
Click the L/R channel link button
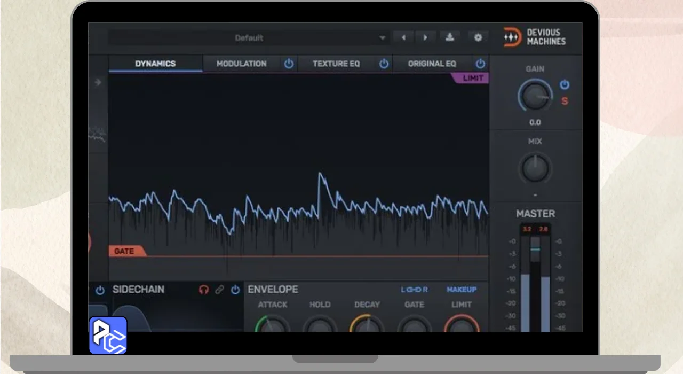tap(414, 290)
